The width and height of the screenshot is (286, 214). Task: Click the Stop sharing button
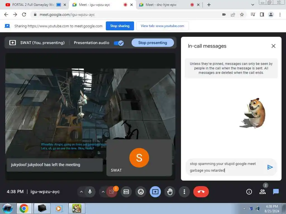(x=120, y=26)
